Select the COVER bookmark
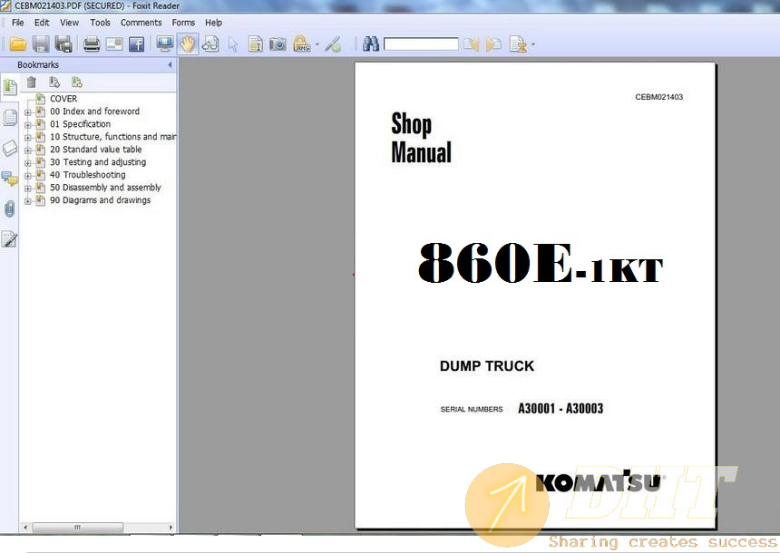780x553 pixels. 63,99
